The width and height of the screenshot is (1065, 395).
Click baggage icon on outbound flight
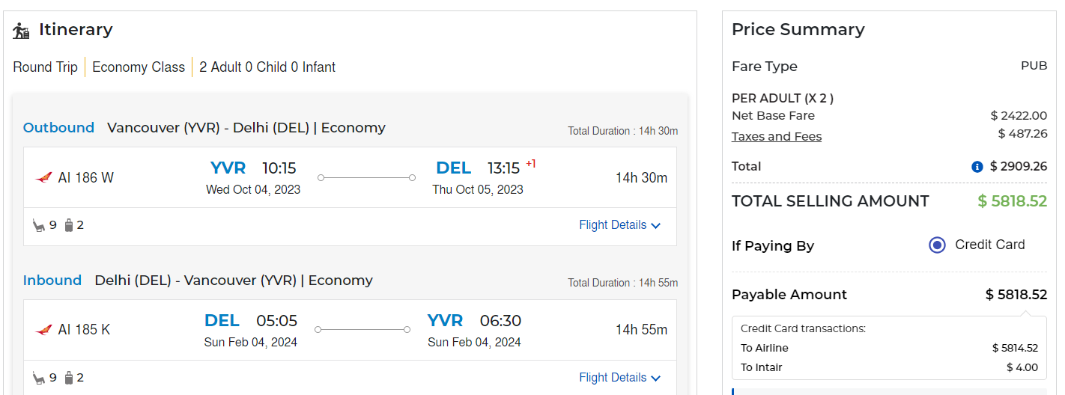[x=69, y=224]
